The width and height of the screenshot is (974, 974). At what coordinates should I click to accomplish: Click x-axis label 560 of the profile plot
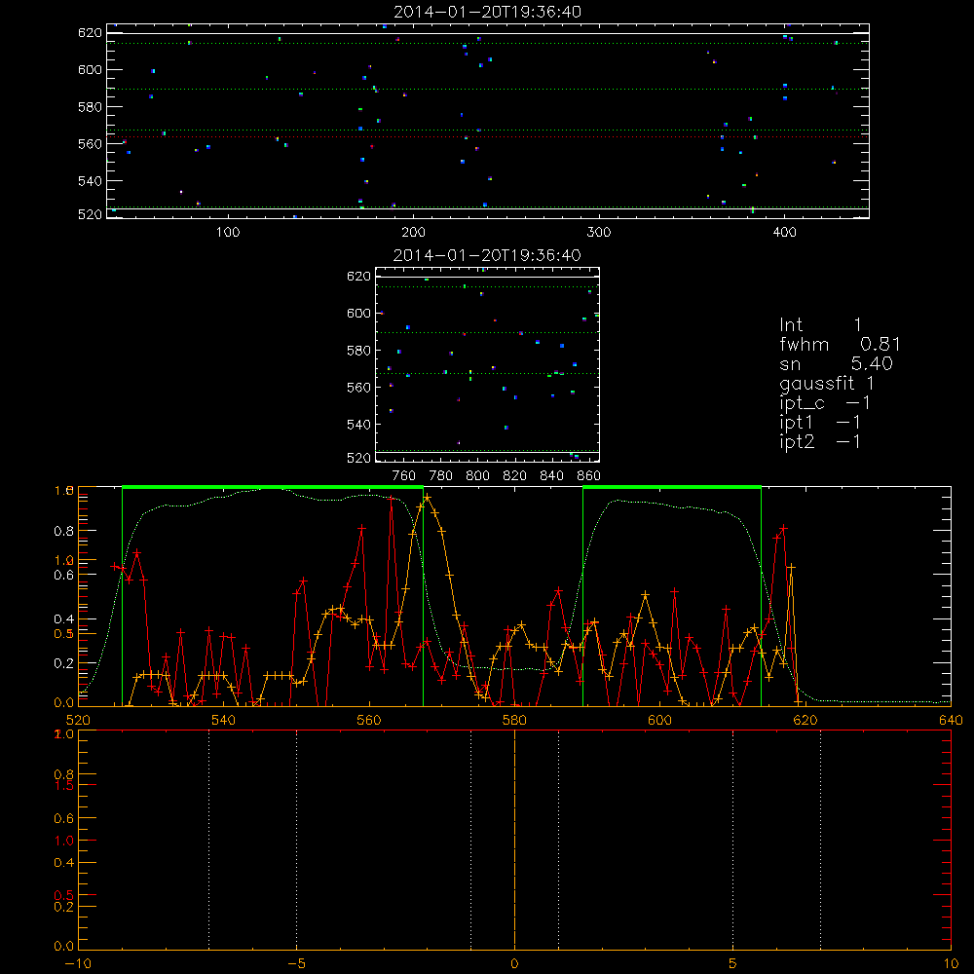pos(369,720)
